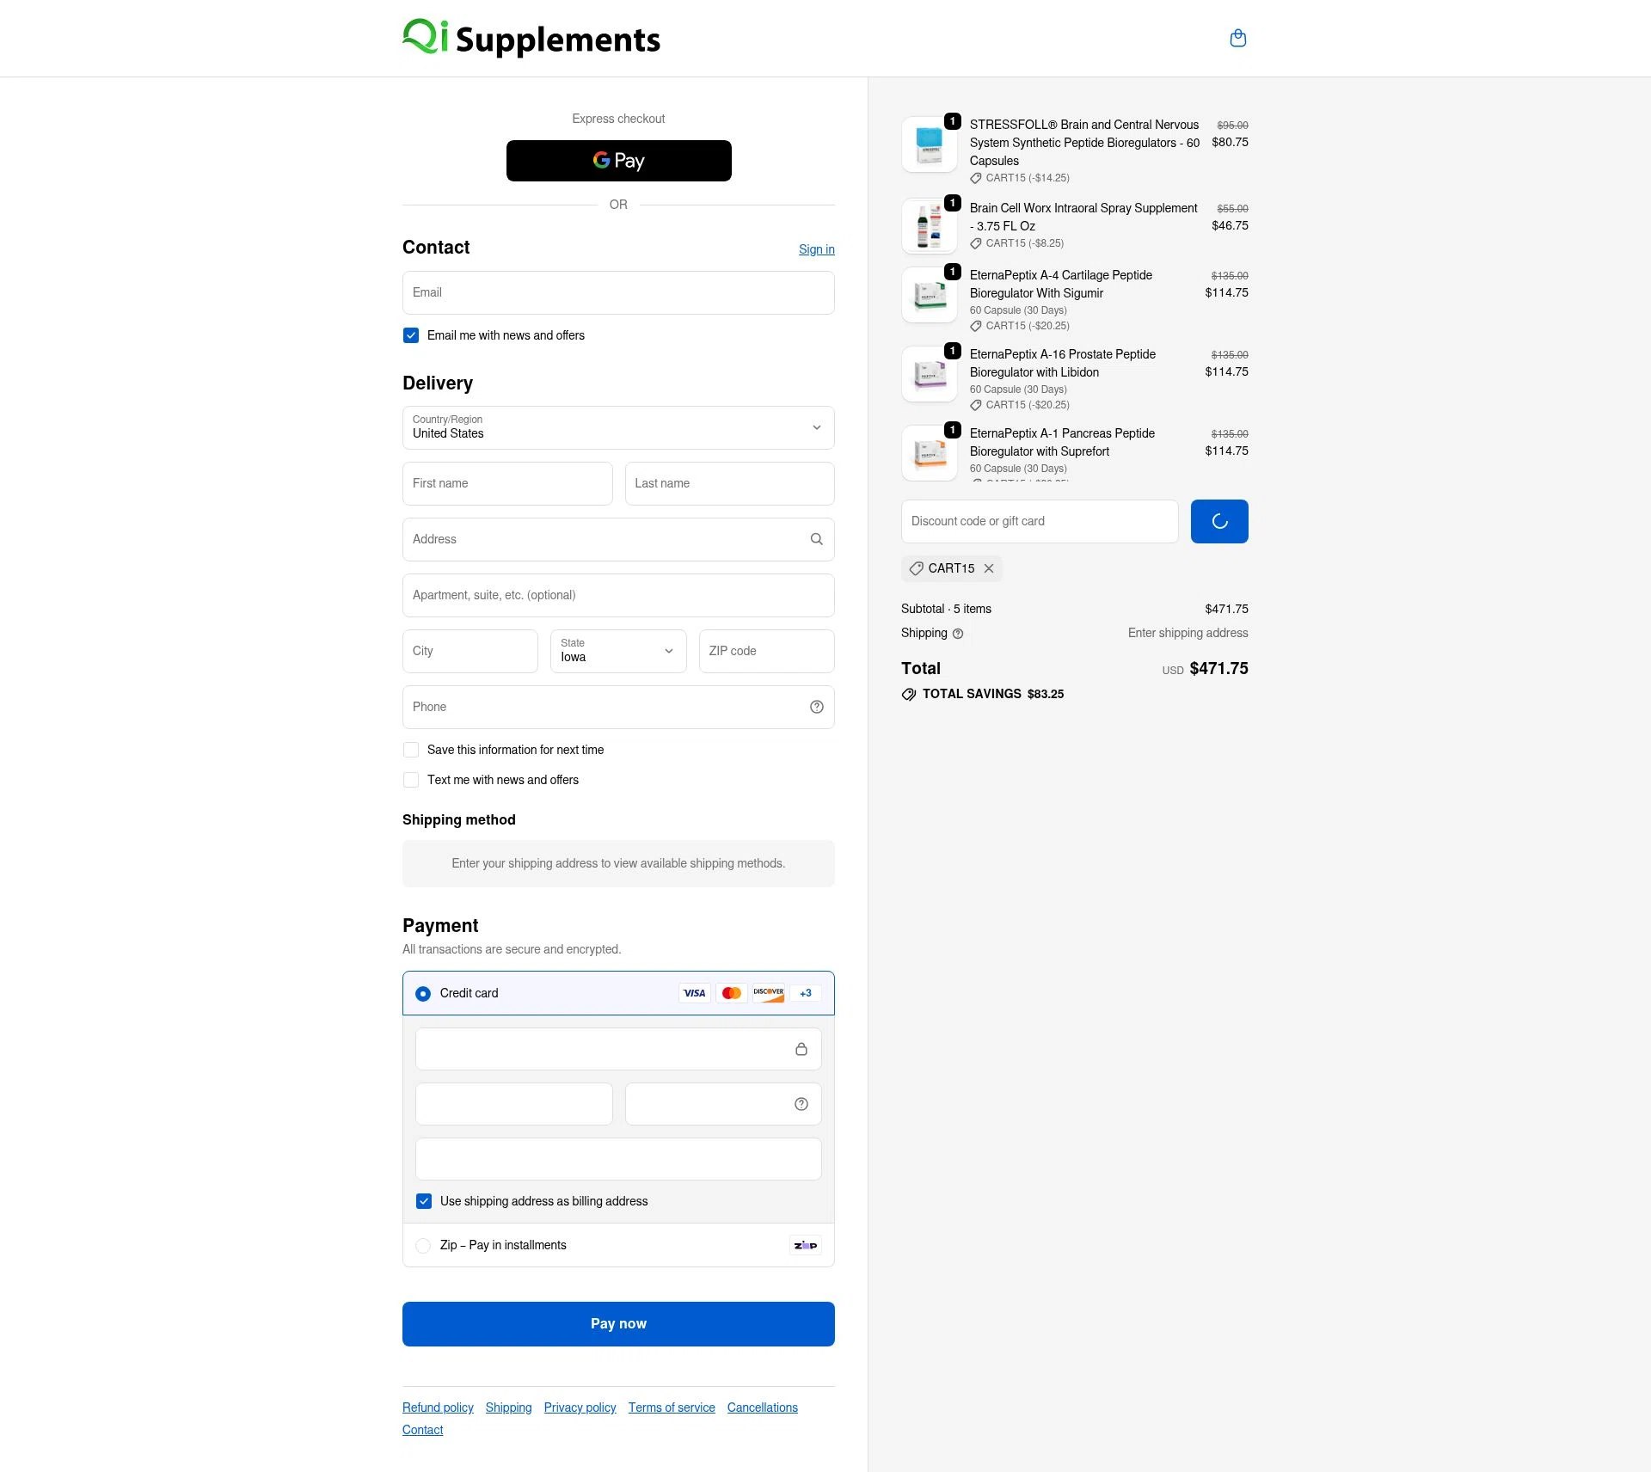This screenshot has width=1651, height=1472.
Task: Open the cart bag icon
Action: click(1238, 38)
